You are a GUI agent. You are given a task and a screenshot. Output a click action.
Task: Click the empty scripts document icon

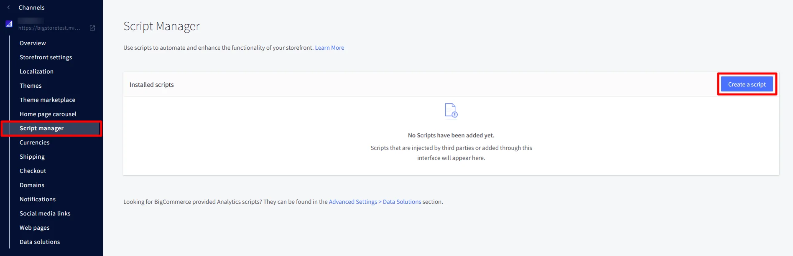click(x=451, y=111)
